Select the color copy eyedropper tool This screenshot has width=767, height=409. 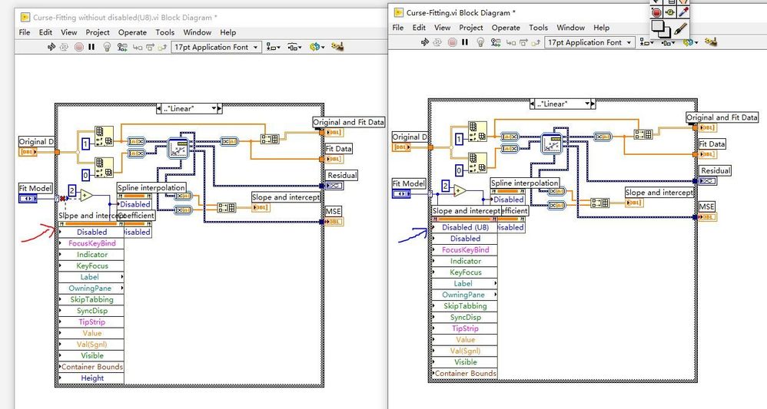pyautogui.click(x=683, y=12)
